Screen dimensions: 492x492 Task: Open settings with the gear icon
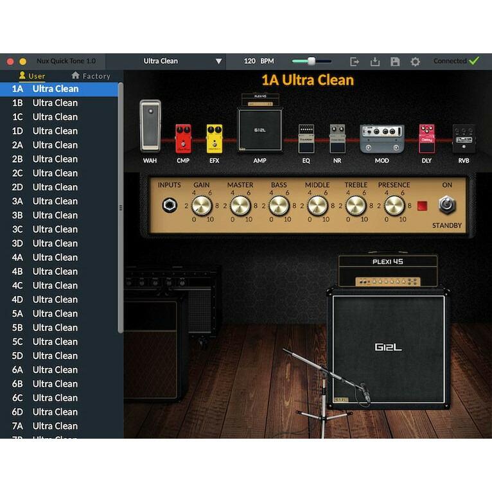(x=415, y=62)
